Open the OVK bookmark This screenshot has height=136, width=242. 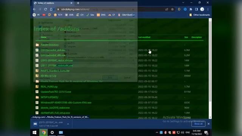(69, 15)
